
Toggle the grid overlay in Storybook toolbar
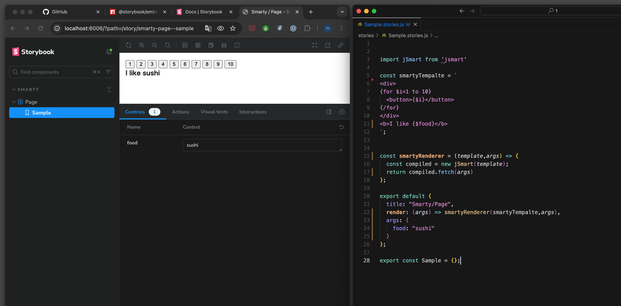198,46
